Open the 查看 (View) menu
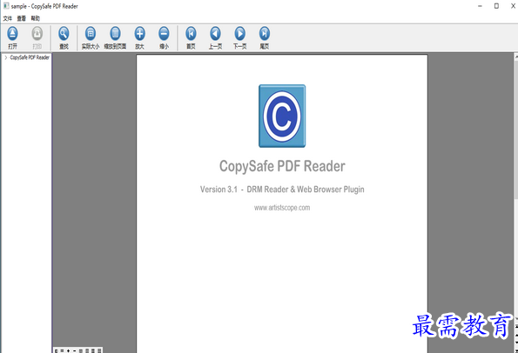 (x=22, y=18)
